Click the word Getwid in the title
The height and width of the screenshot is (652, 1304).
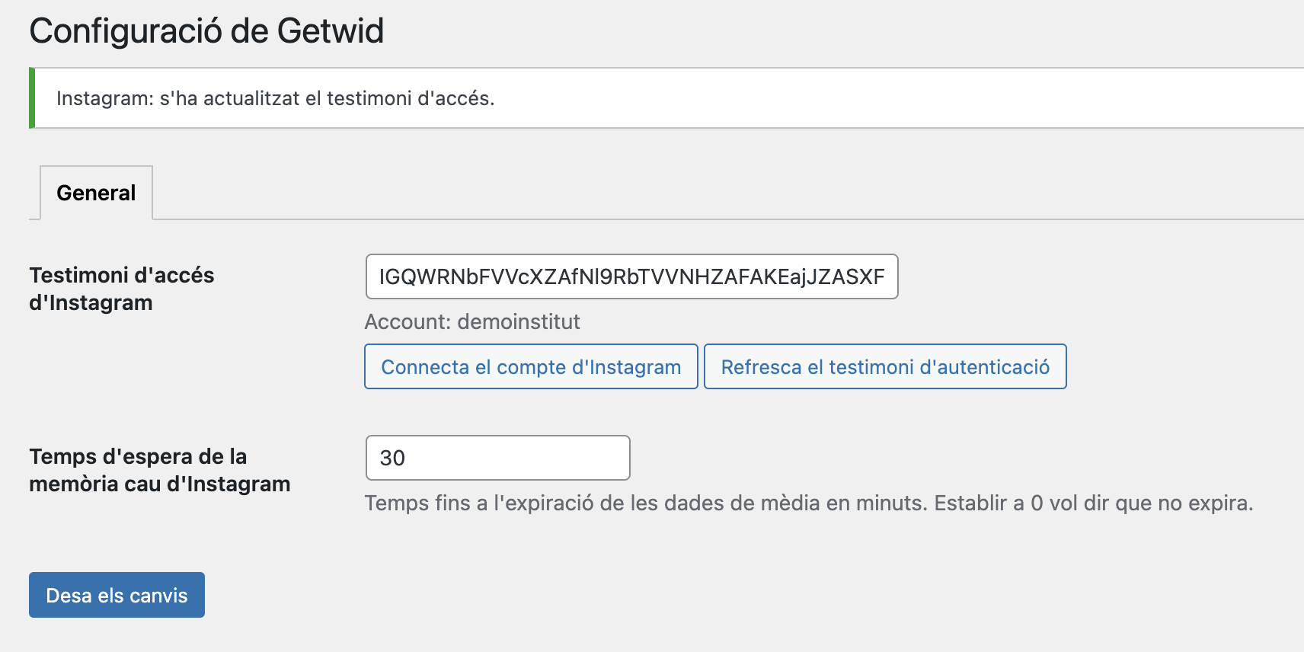(330, 31)
